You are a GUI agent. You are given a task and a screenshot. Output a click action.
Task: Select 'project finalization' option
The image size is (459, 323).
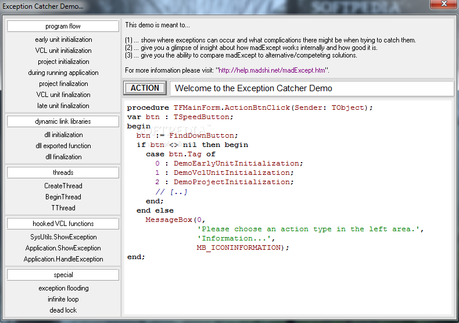click(x=63, y=84)
